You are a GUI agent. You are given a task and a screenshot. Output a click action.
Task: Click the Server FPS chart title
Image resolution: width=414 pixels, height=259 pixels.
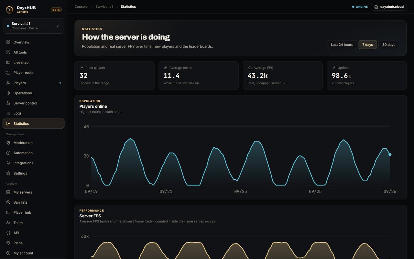pyautogui.click(x=90, y=216)
